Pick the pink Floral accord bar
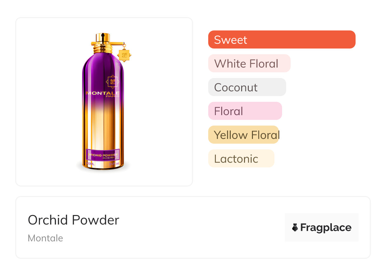 [245, 111]
